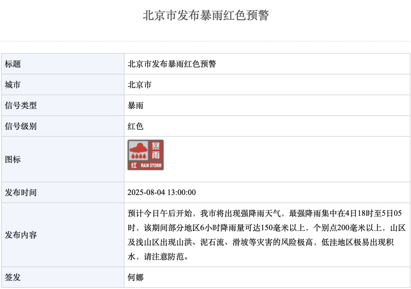411x289 pixels.
Task: Select the 发布内容 row label
Action: (19, 235)
